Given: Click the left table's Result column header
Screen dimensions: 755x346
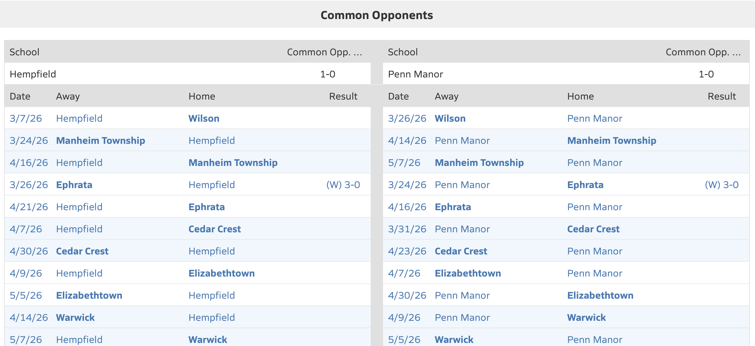Looking at the screenshot, I should (343, 96).
